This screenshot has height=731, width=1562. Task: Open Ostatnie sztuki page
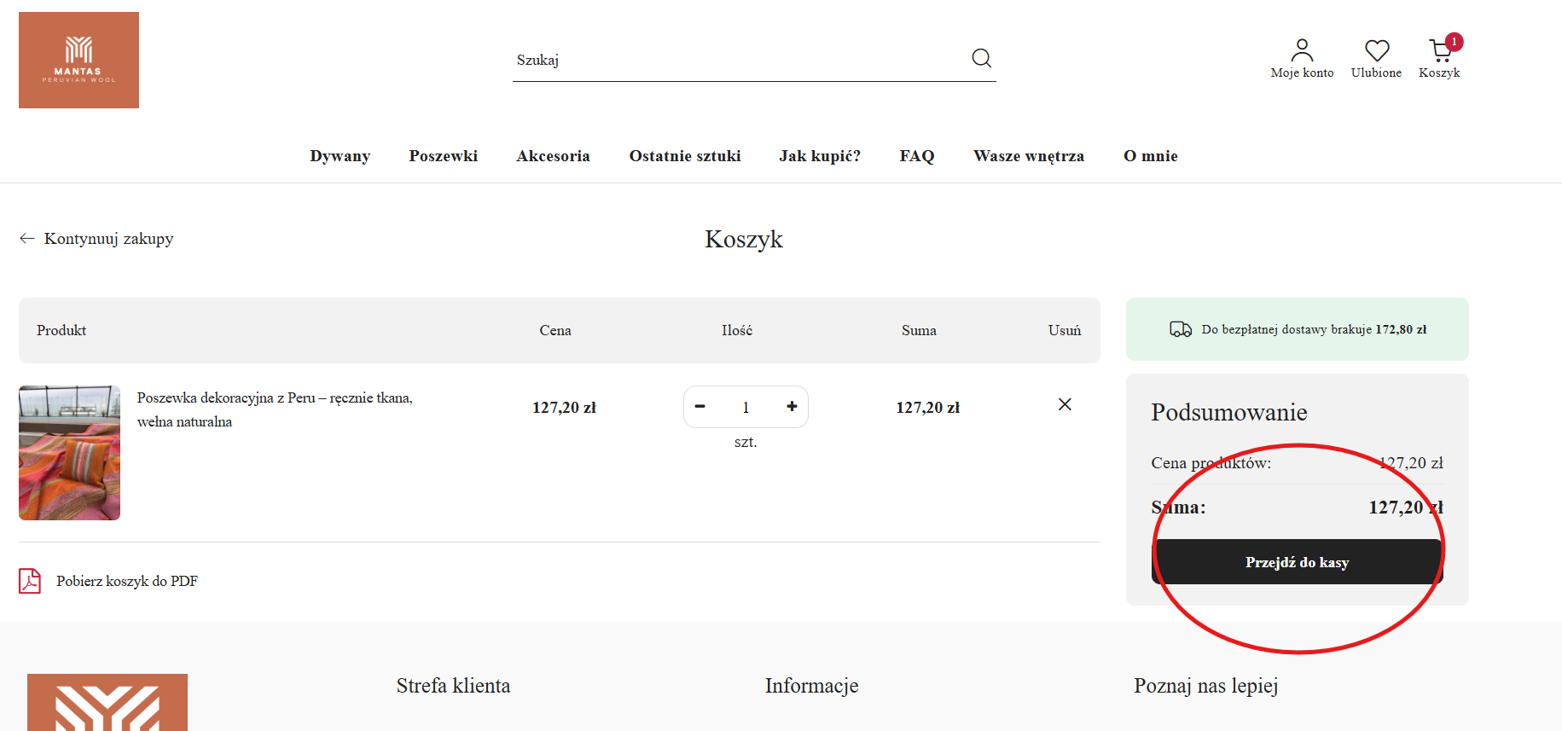click(x=684, y=156)
